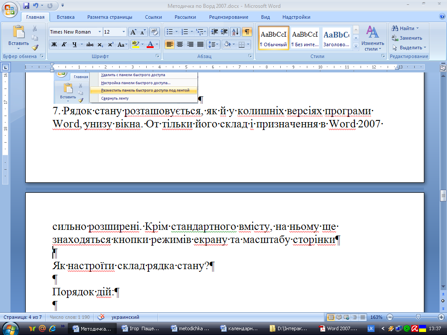Paste using the Вставить button
Screen dimensions: 447x335
click(x=18, y=37)
